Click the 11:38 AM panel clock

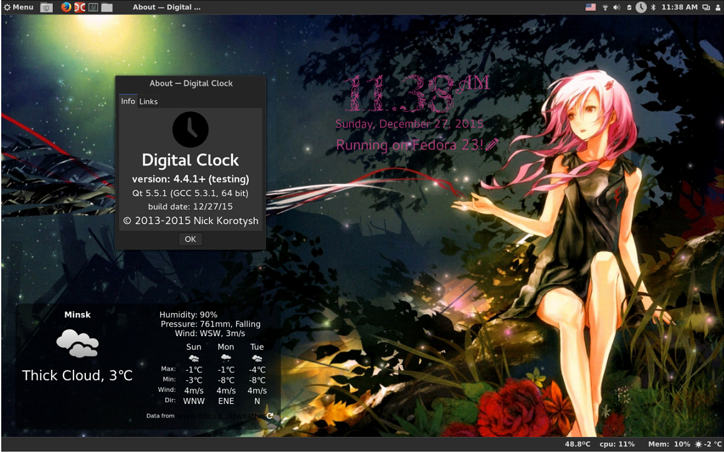tap(679, 7)
